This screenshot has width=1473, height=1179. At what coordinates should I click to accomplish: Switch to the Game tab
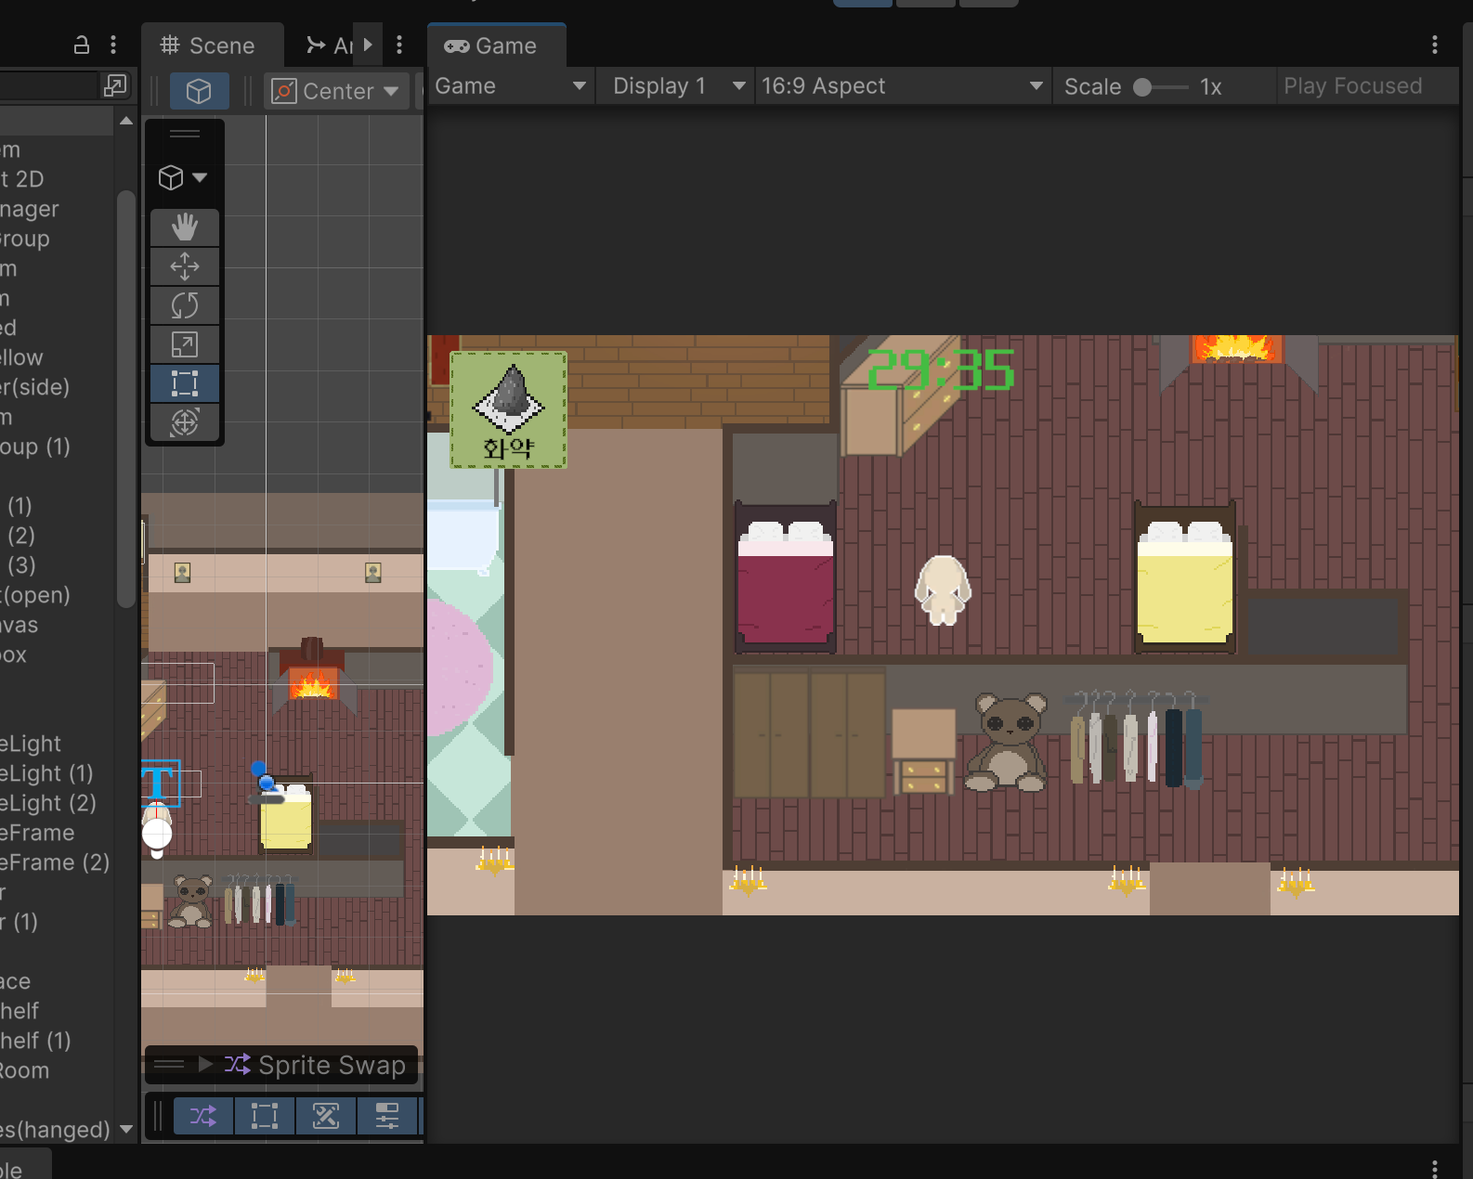click(496, 45)
